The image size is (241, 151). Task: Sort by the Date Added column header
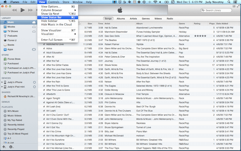(227, 23)
